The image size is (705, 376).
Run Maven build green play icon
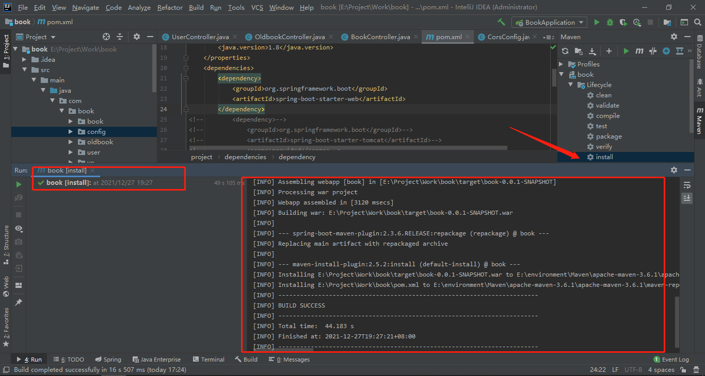626,51
